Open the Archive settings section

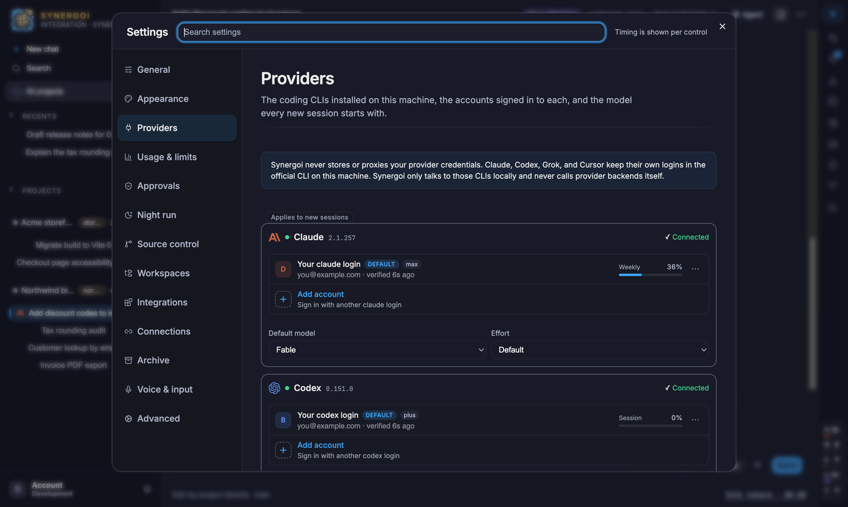[177, 361]
